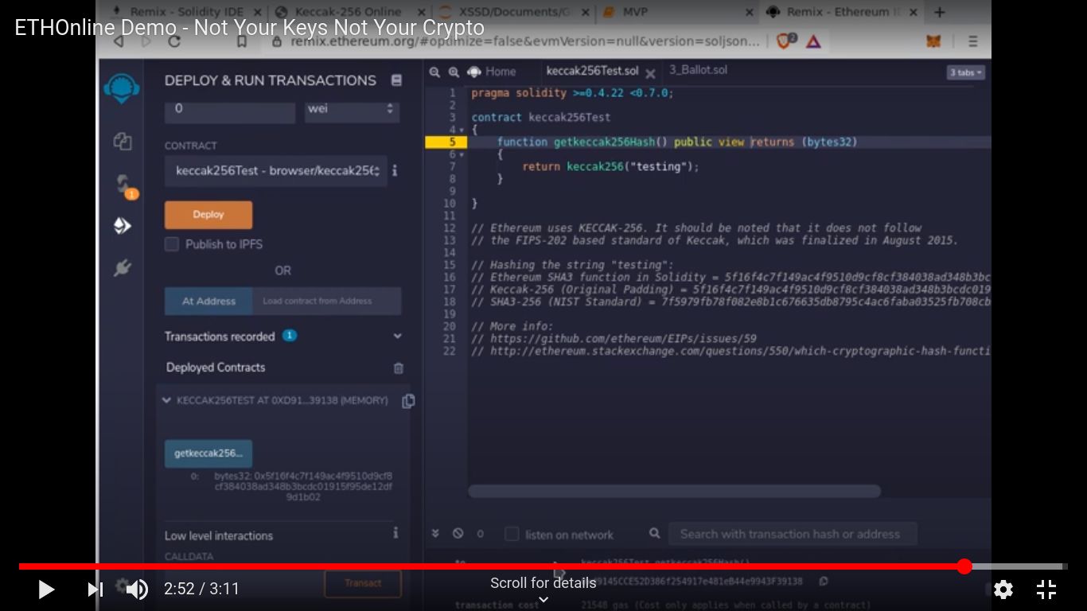This screenshot has height=611, width=1087.
Task: Expand YouTube Scroll for details chevron
Action: coord(543,601)
